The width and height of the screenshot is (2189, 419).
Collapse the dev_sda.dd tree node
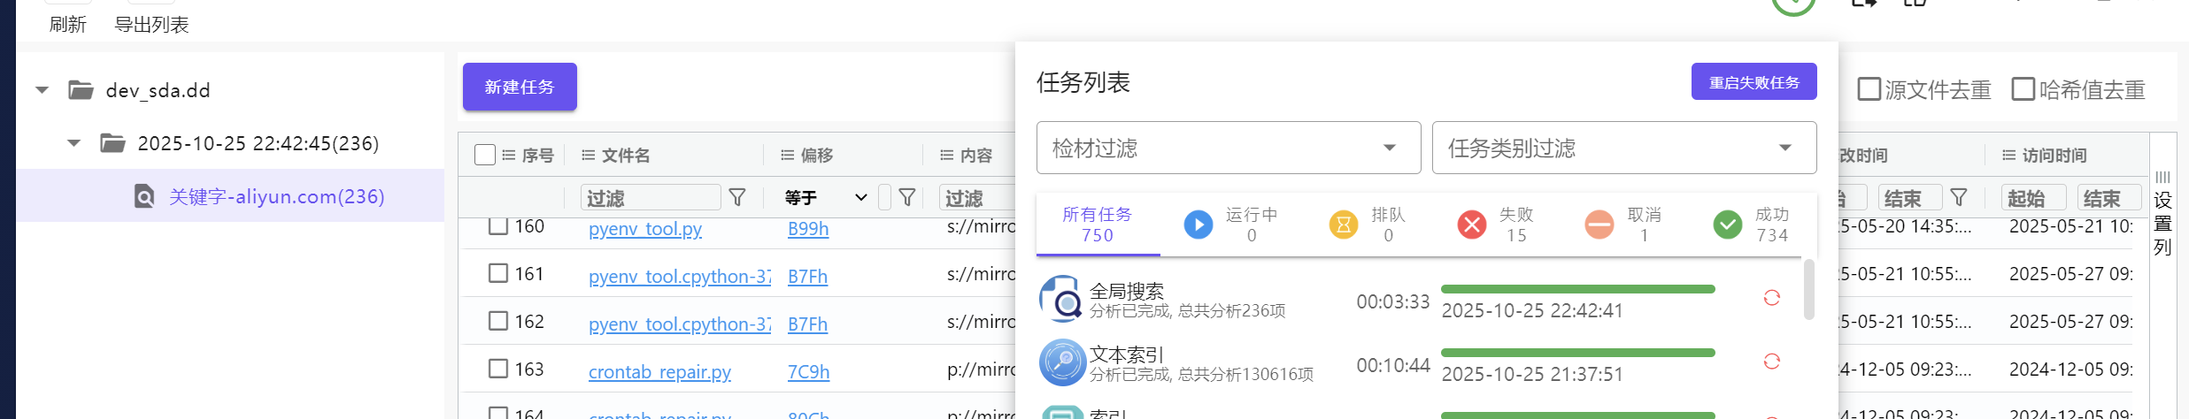click(x=42, y=90)
